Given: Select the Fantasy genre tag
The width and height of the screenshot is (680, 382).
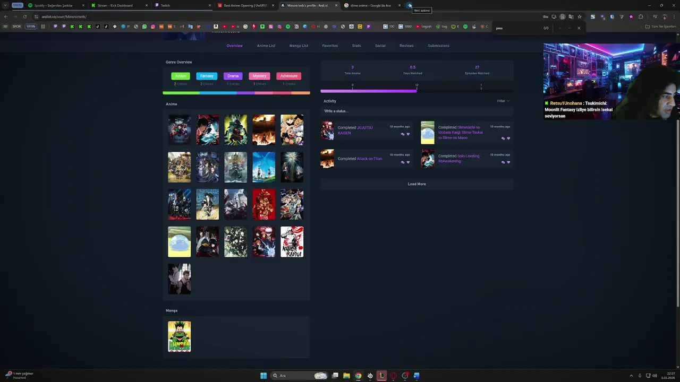Looking at the screenshot, I should coord(207,76).
